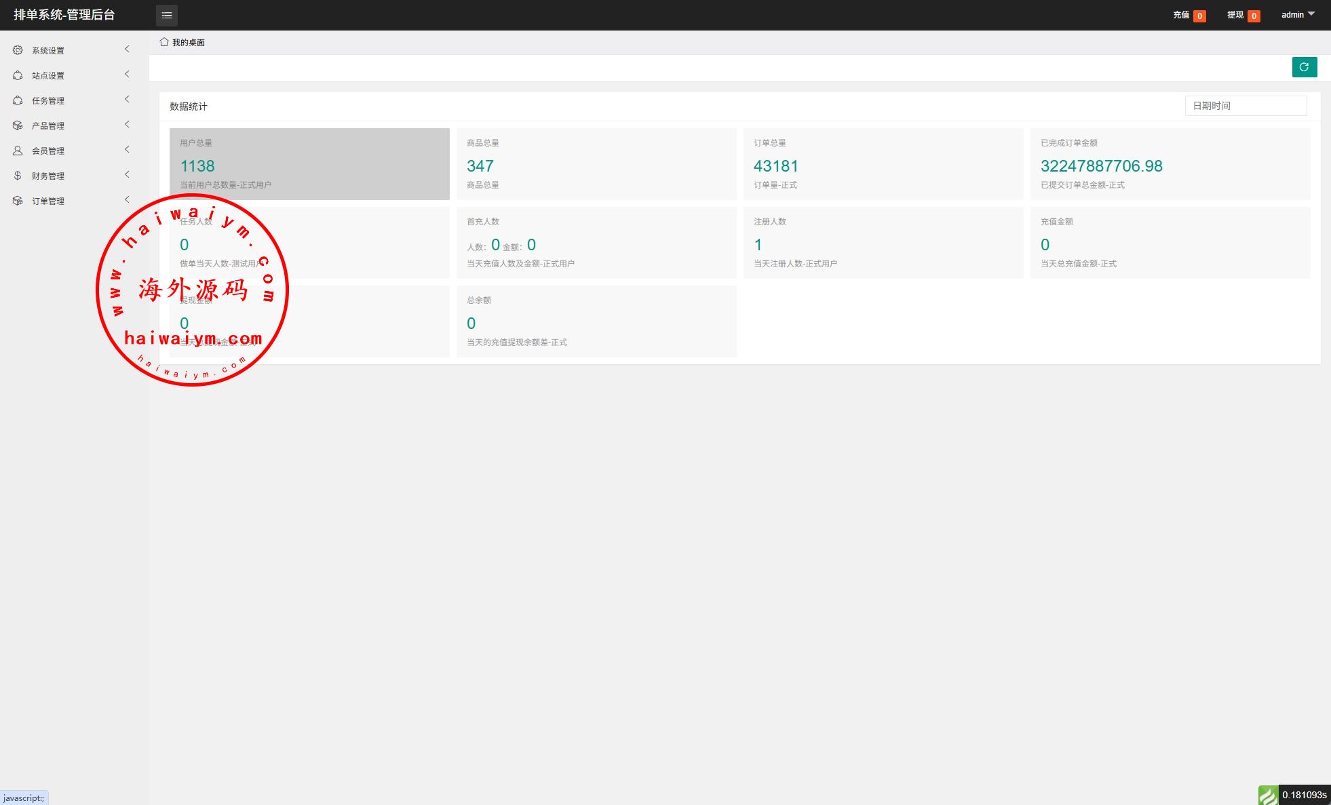Open the admin user dropdown

(x=1297, y=15)
